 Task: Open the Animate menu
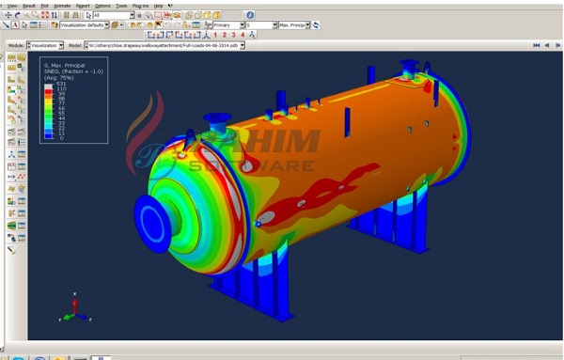tap(62, 6)
